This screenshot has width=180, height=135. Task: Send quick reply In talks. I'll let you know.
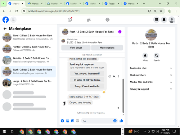[87, 80]
